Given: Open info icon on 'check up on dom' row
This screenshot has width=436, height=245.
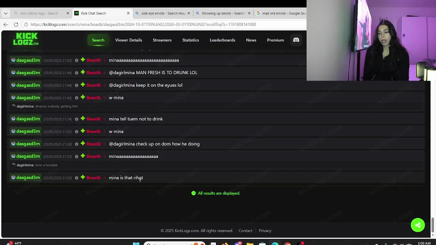Looking at the screenshot, I should tap(76, 144).
